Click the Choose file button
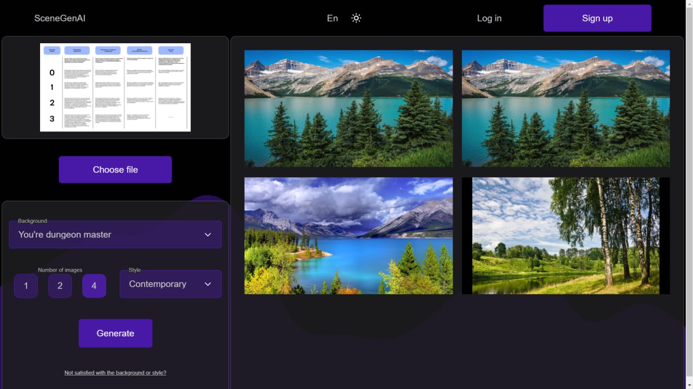The image size is (693, 389). click(115, 169)
